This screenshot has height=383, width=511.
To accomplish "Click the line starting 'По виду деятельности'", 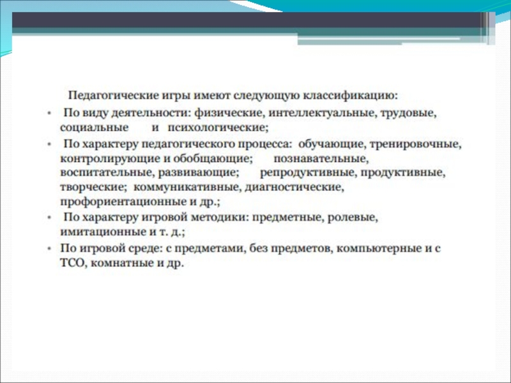I will [250, 114].
